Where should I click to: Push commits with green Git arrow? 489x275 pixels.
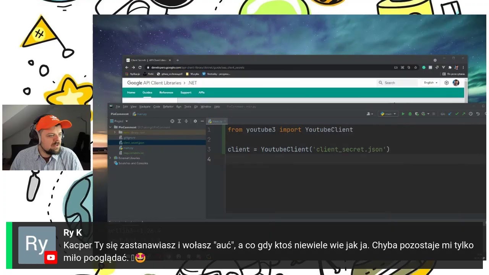click(464, 114)
